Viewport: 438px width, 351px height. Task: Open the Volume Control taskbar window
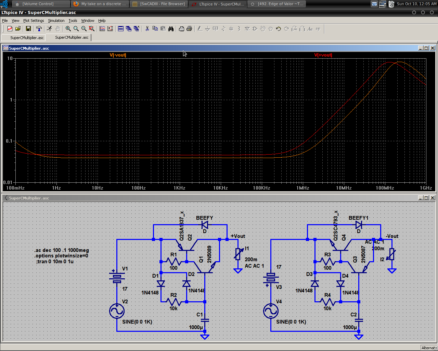click(41, 4)
